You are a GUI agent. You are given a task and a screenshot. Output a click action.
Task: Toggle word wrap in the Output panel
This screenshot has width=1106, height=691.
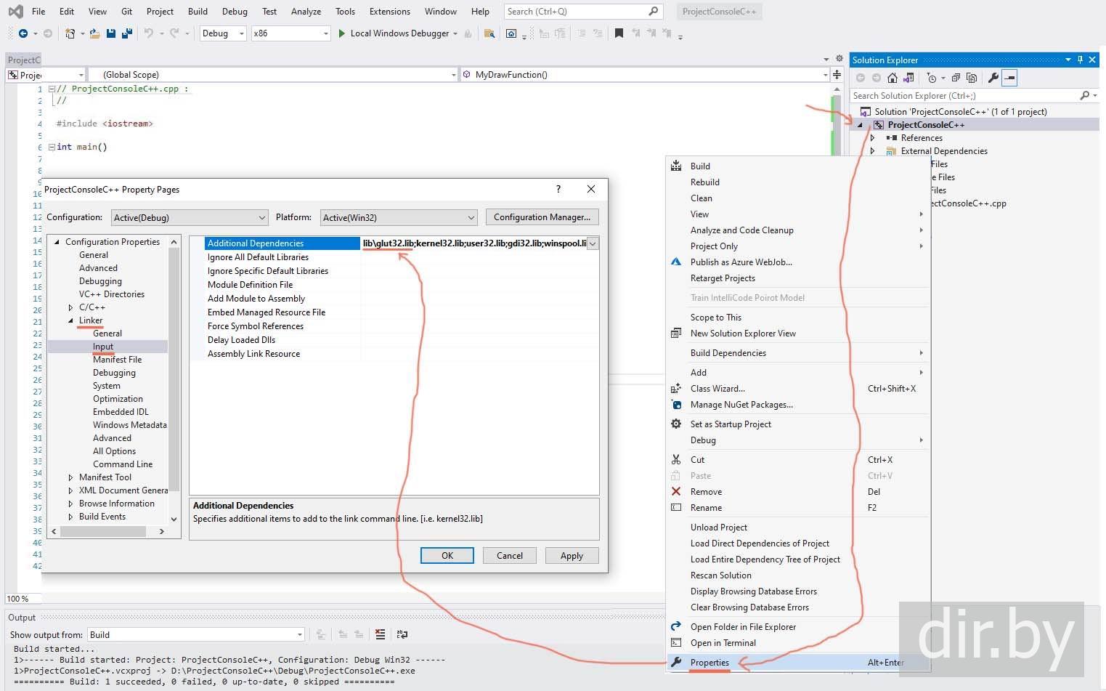[x=402, y=634]
